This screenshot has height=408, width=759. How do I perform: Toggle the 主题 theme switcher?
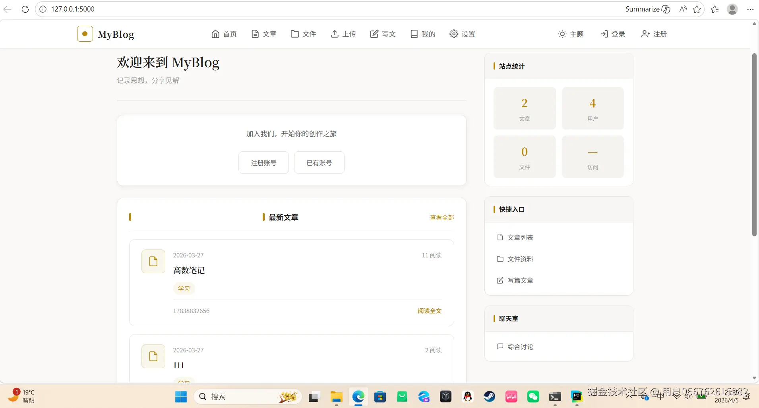[x=562, y=34]
